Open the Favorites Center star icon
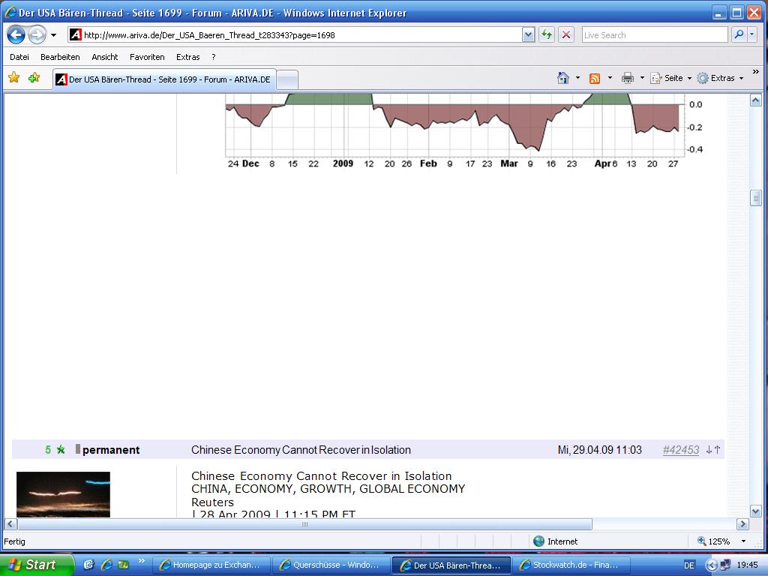The width and height of the screenshot is (768, 576). click(13, 78)
